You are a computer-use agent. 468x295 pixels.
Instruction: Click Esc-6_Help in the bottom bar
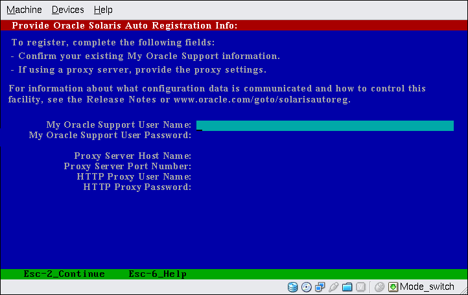pyautogui.click(x=158, y=274)
